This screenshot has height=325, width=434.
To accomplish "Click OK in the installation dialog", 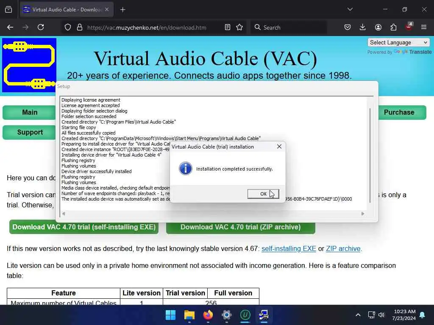I will (263, 194).
